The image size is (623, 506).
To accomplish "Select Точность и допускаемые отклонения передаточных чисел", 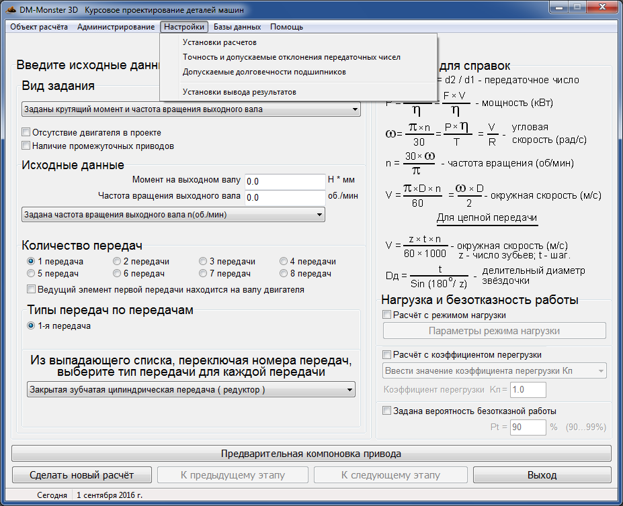I will [x=298, y=57].
